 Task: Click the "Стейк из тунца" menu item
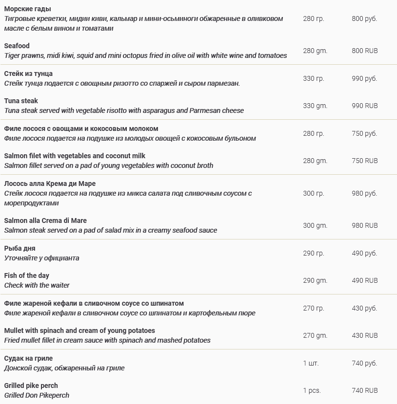(28, 73)
